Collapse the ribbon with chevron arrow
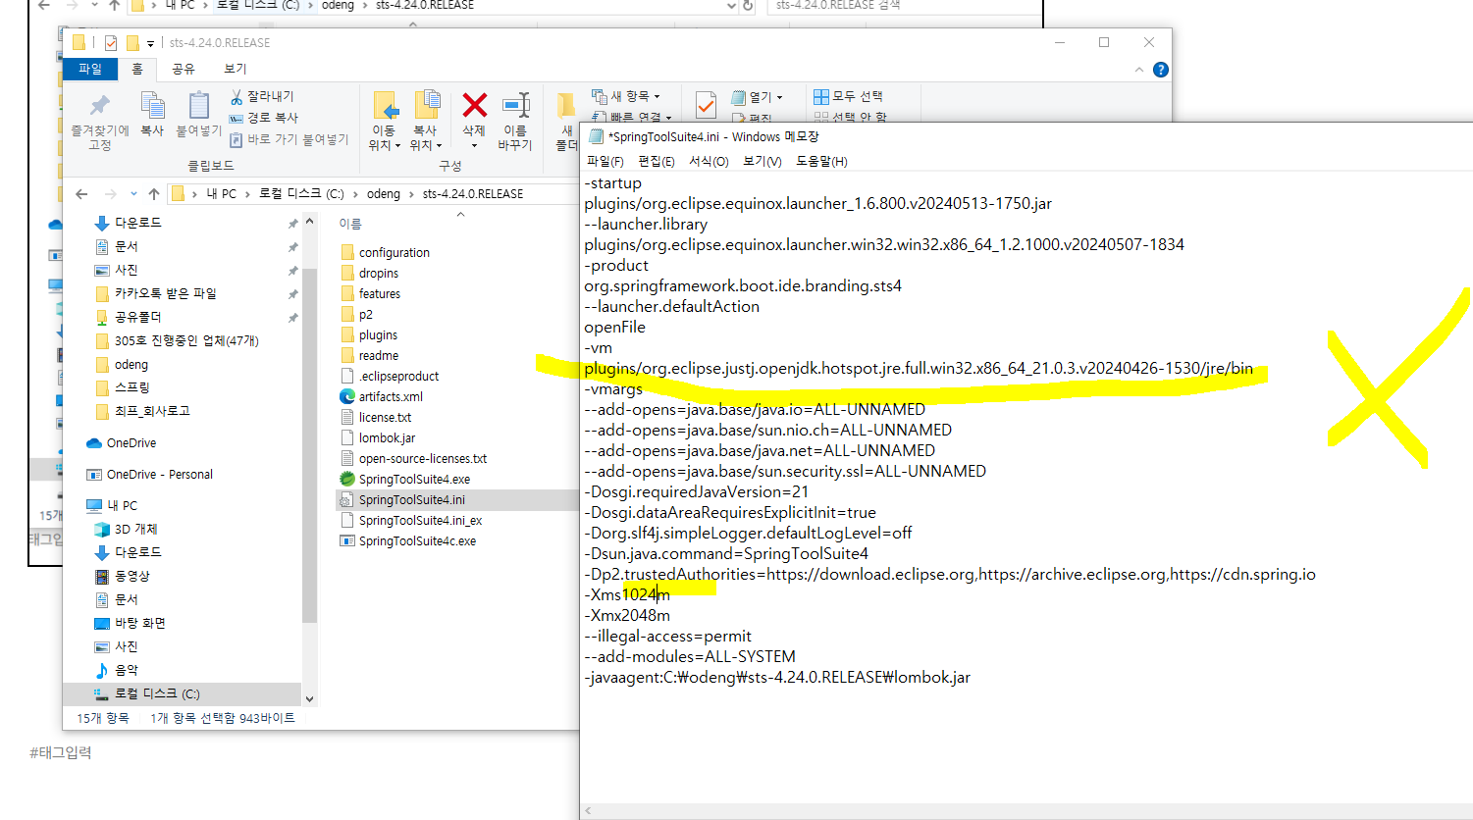1473x820 pixels. pos(1138,70)
